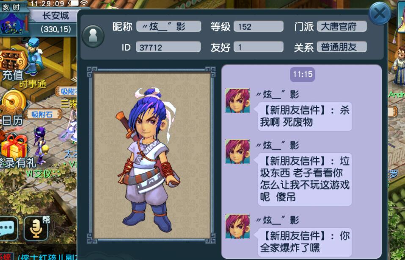Click the gray profile avatar icon
Viewport: 405px width, 260px height.
[x=93, y=36]
